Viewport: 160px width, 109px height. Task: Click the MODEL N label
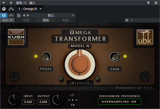pos(80,46)
